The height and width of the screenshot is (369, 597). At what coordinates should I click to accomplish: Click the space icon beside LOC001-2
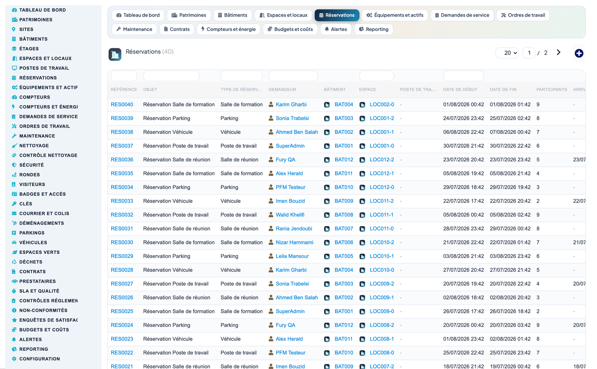click(362, 118)
